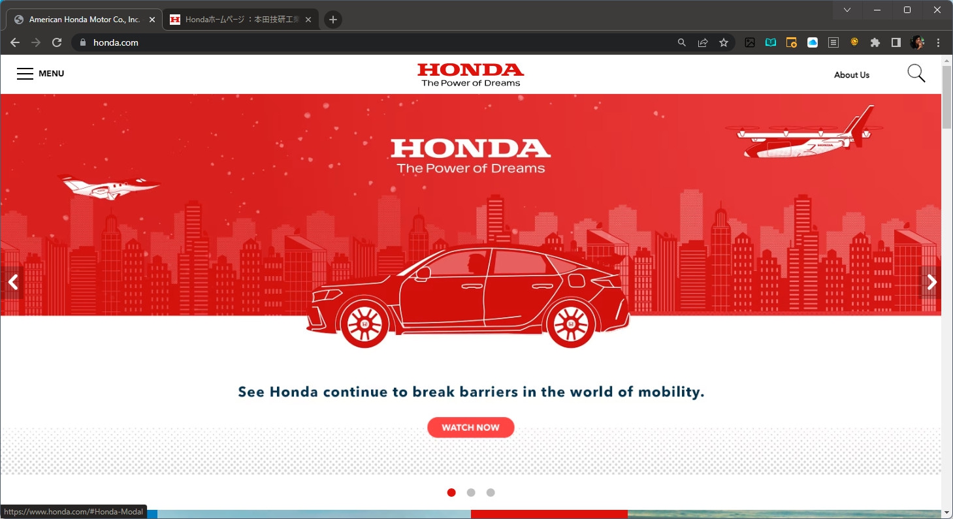Select the first carousel dot
This screenshot has width=953, height=519.
point(451,492)
